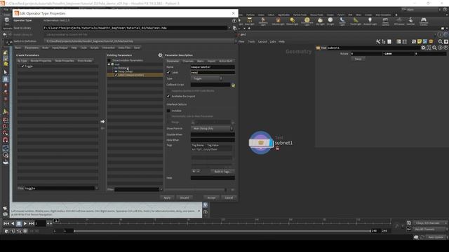Select the Volume Light shelf tool
This screenshot has width=449, height=252.
pos(278,21)
